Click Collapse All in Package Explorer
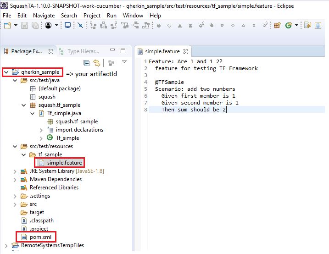 tap(86, 63)
